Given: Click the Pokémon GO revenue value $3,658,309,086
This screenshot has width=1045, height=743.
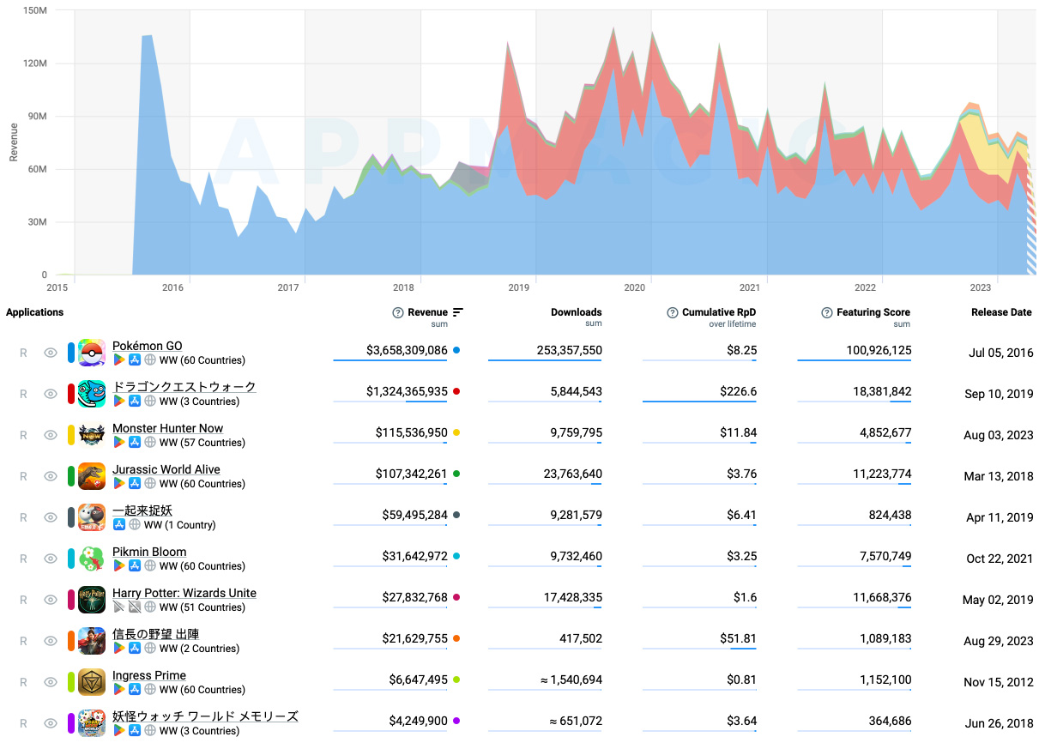Looking at the screenshot, I should [407, 351].
